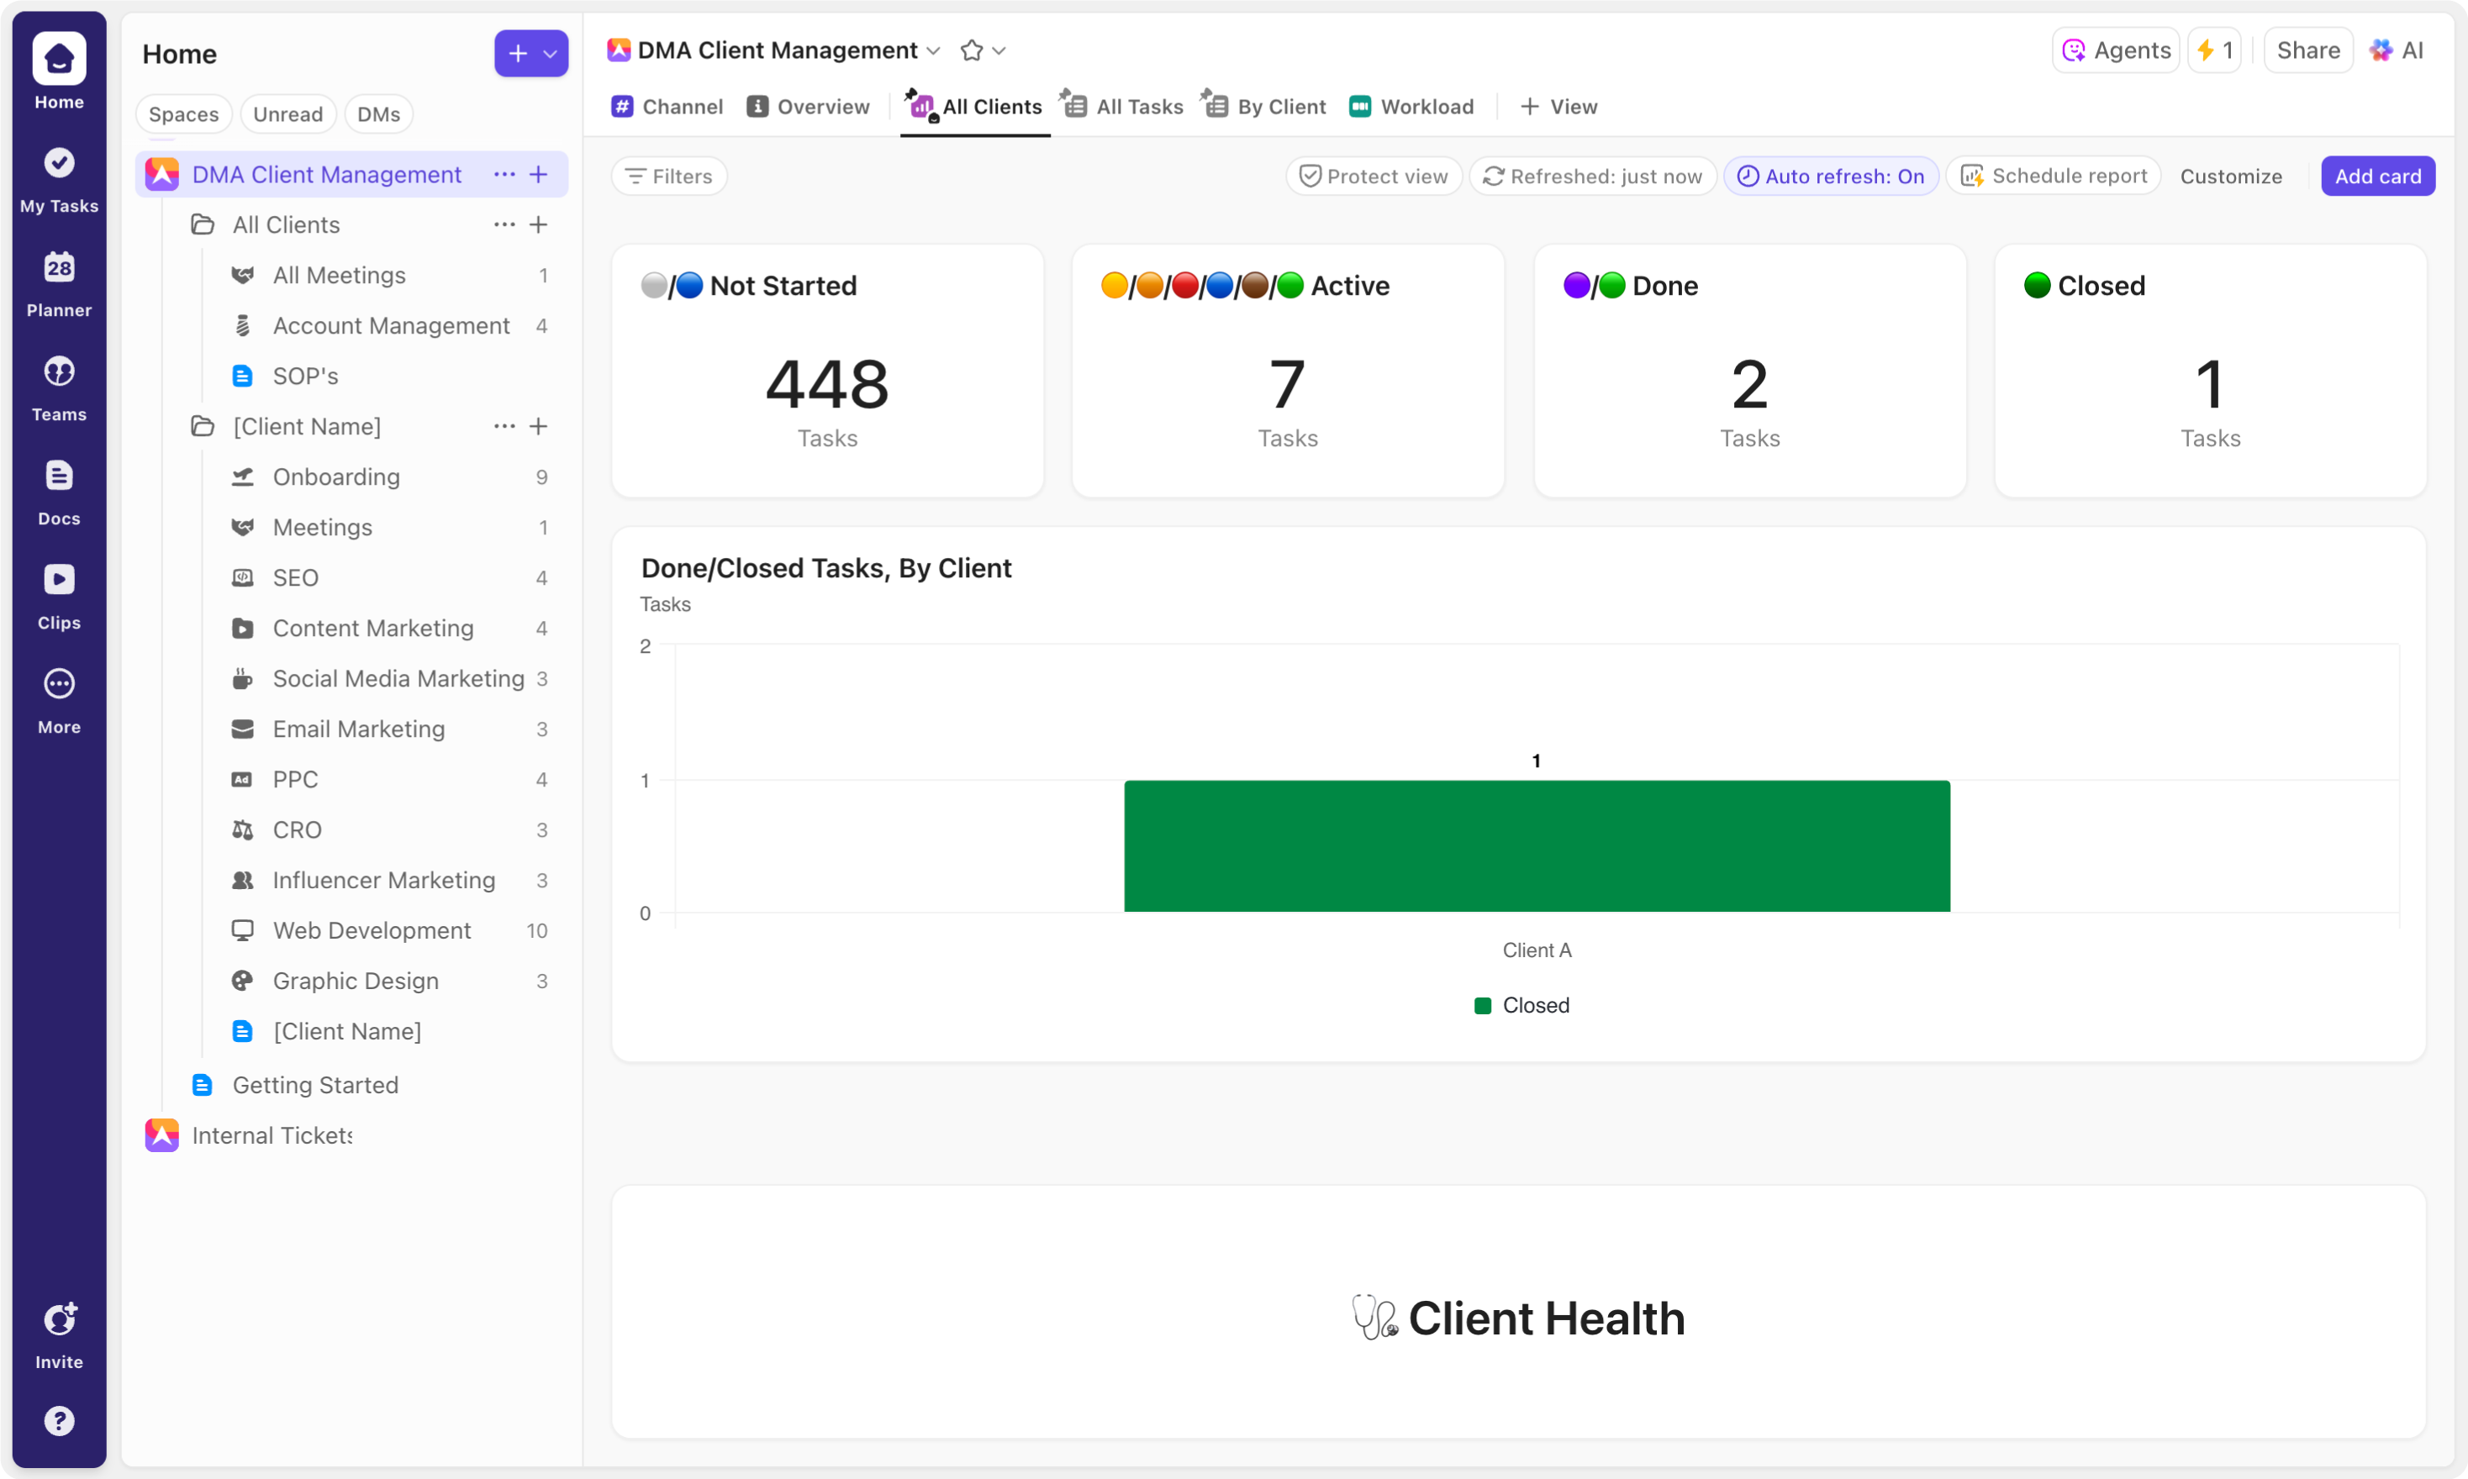Viewport: 2468px width, 1479px height.
Task: Star the DMA Client Management space
Action: (x=971, y=50)
